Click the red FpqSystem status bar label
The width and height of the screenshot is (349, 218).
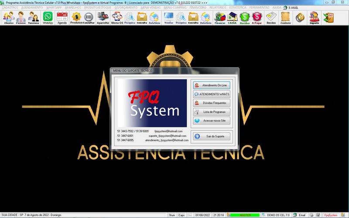click(x=331, y=215)
